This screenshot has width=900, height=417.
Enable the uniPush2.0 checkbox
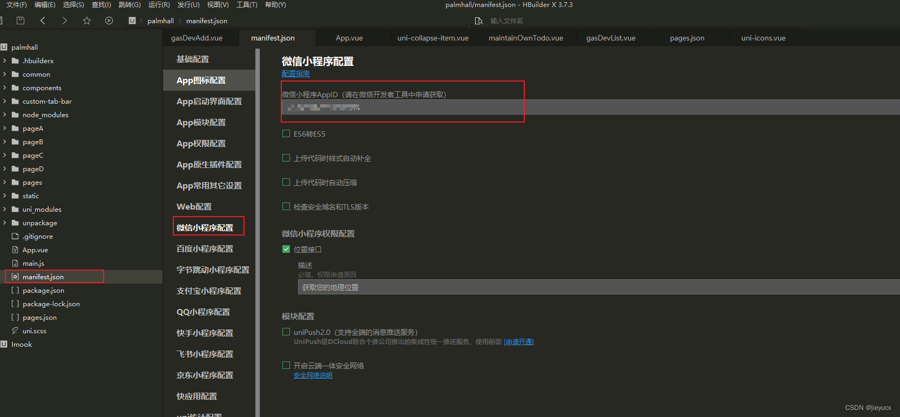pos(286,332)
